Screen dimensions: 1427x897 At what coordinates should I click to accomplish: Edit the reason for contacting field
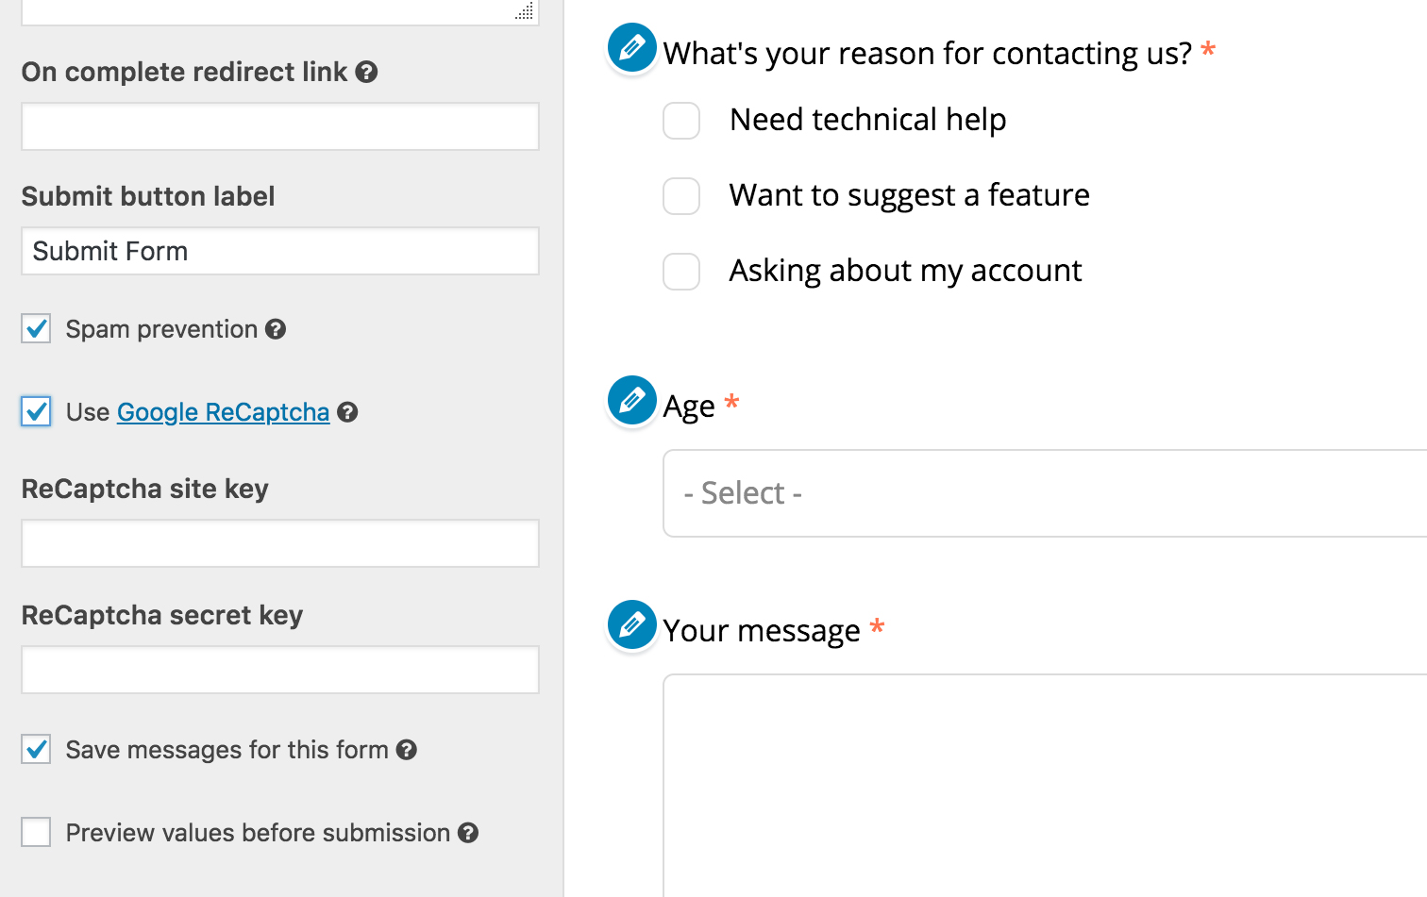(631, 47)
